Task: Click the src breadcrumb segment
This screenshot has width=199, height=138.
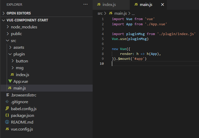Action: pyautogui.click(x=100, y=13)
